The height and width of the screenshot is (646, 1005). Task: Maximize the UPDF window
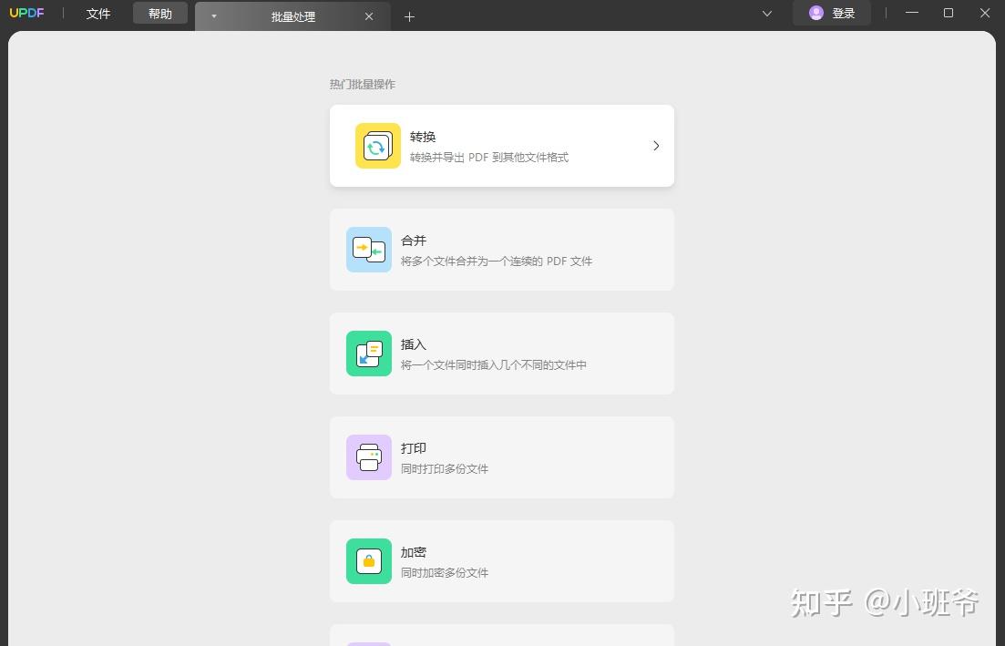point(949,13)
